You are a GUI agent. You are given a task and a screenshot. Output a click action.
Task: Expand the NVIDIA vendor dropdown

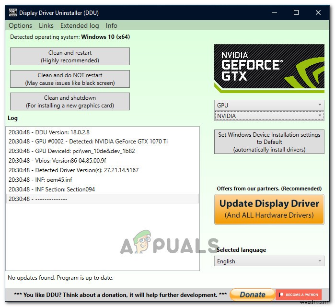[269, 116]
